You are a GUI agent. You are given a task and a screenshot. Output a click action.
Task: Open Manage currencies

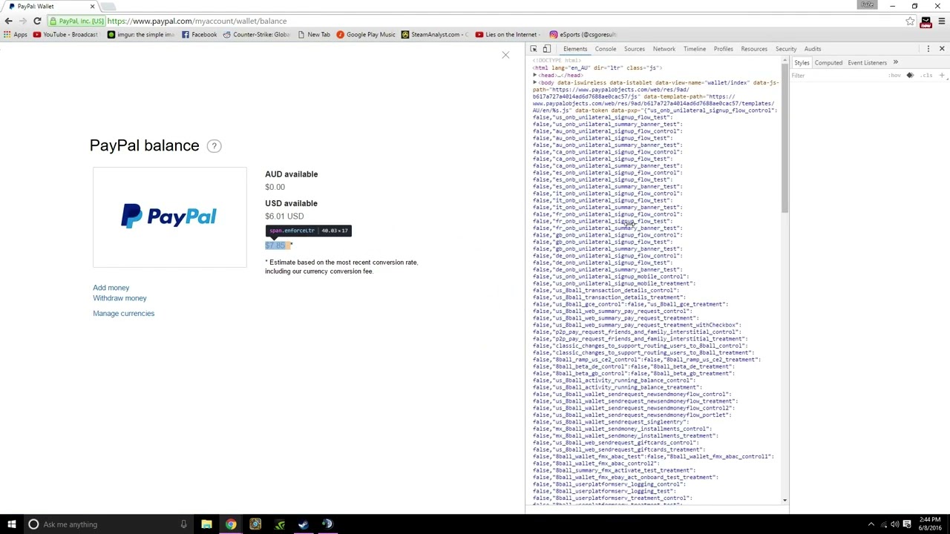pos(123,313)
